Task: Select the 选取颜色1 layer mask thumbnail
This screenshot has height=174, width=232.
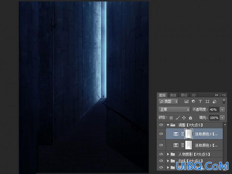Action: tap(189, 145)
